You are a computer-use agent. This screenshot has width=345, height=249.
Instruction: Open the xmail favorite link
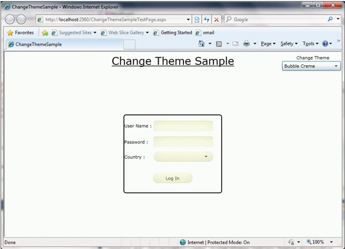pyautogui.click(x=205, y=33)
